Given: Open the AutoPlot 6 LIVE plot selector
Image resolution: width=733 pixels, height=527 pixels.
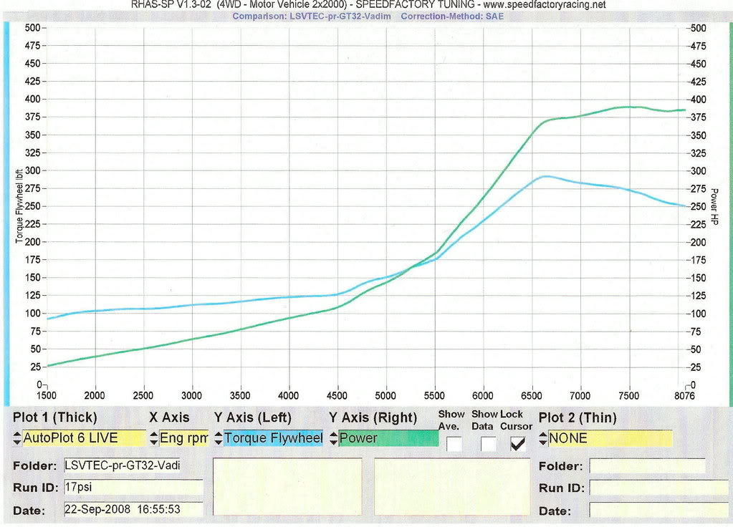Looking at the screenshot, I should [84, 438].
